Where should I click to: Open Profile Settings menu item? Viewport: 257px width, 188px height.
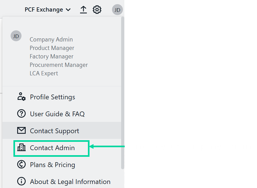(52, 97)
